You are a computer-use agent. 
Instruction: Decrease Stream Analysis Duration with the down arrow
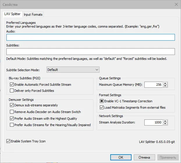[x=165, y=124]
